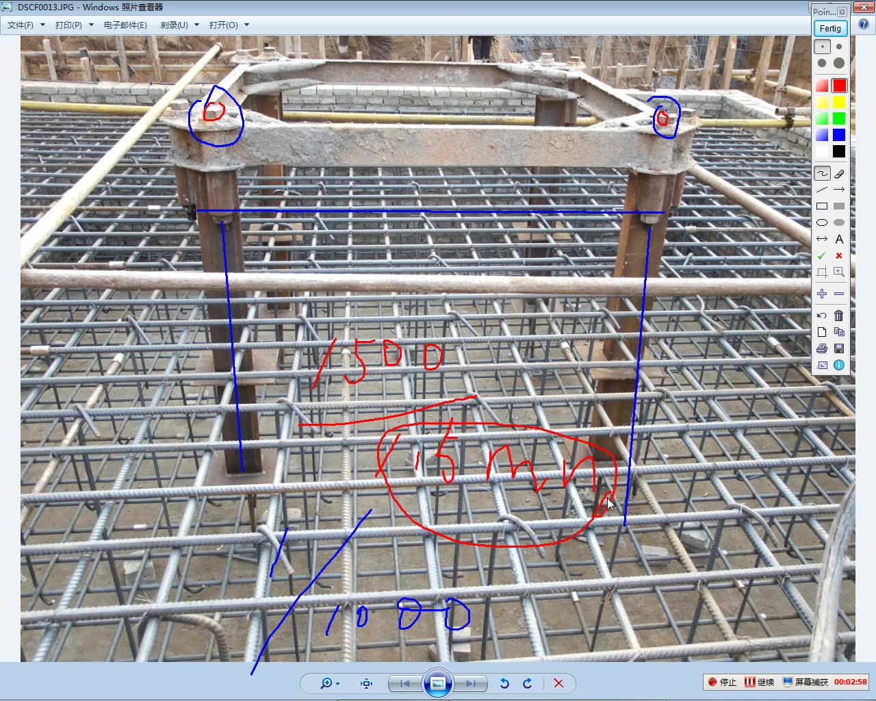Select the medium-large pen size dot

click(822, 63)
